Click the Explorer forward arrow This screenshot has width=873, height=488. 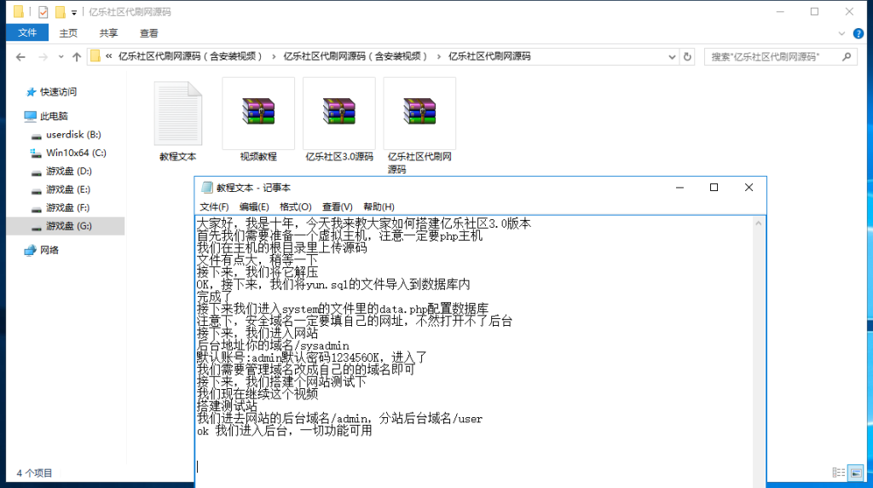tap(43, 57)
